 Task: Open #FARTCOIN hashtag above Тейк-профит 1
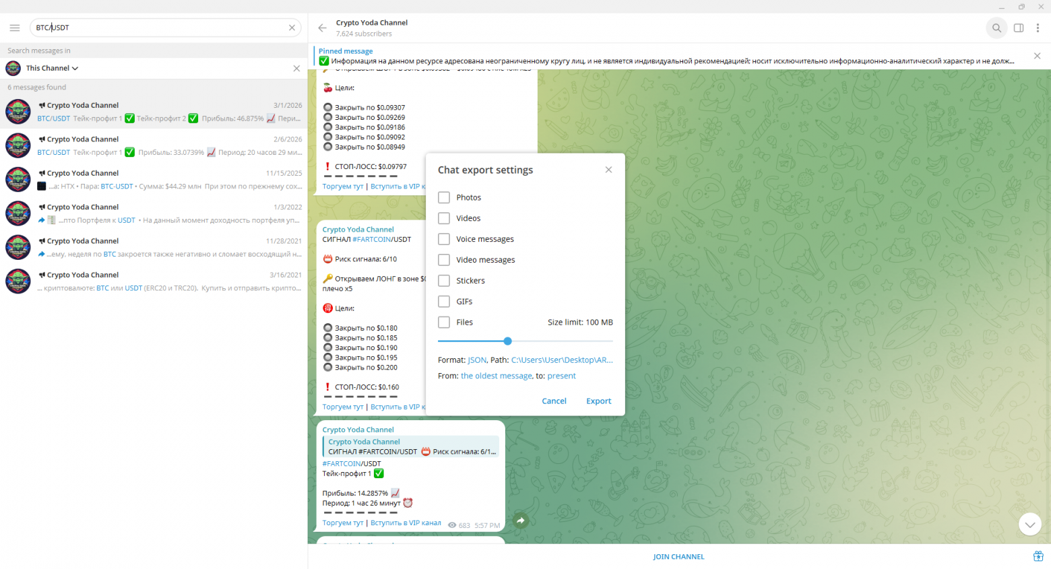[343, 463]
